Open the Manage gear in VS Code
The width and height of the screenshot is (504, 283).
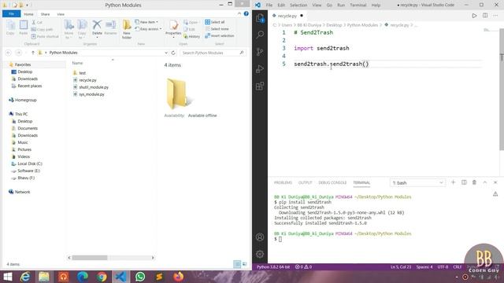(x=260, y=254)
